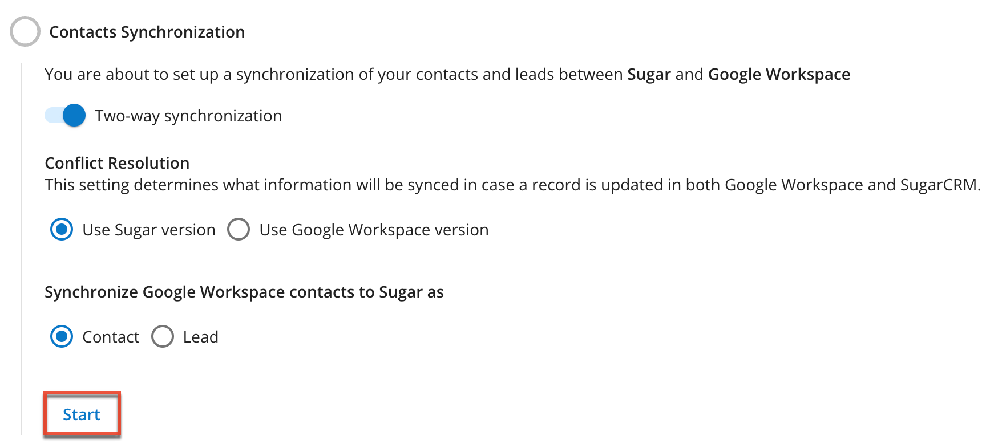Switch conflict resolution to Google Workspace version
Viewport: 986px width, 448px height.
coord(239,229)
